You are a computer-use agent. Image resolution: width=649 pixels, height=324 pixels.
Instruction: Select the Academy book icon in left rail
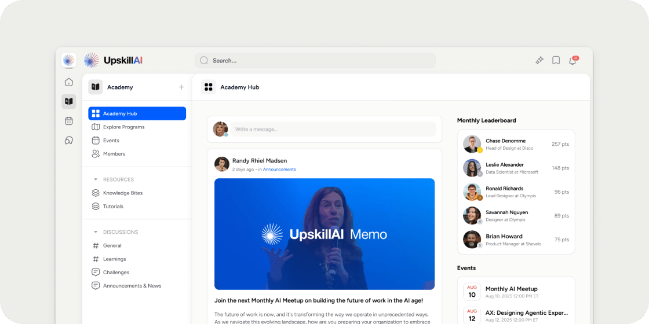click(x=69, y=101)
